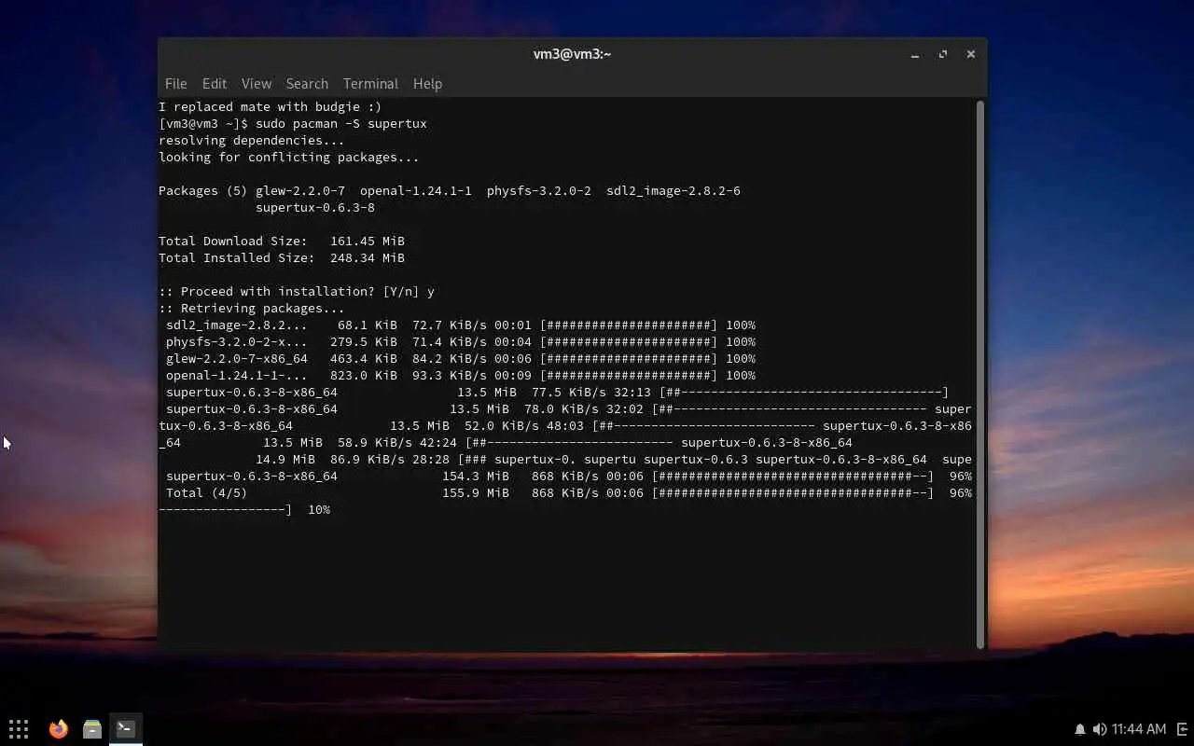Click 'Proceed with installation? [Y/n]' prompt

point(297,291)
